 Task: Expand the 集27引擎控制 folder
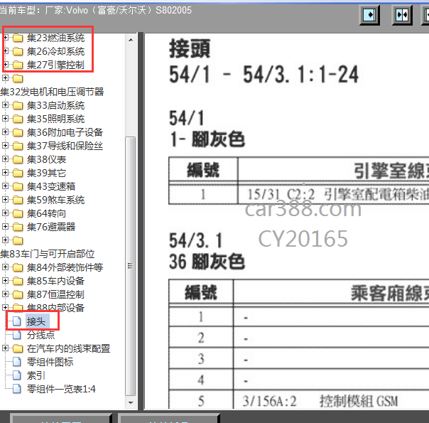5,65
